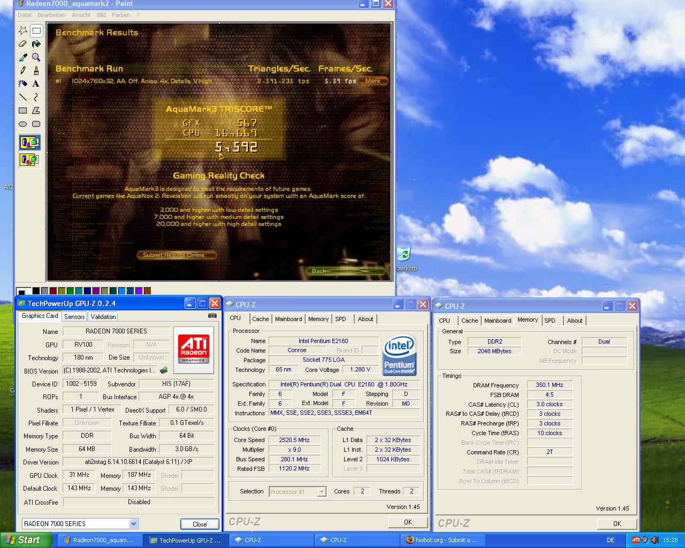This screenshot has width=685, height=548.
Task: Click the Memory Size value 2048 MBytes
Action: (x=494, y=351)
